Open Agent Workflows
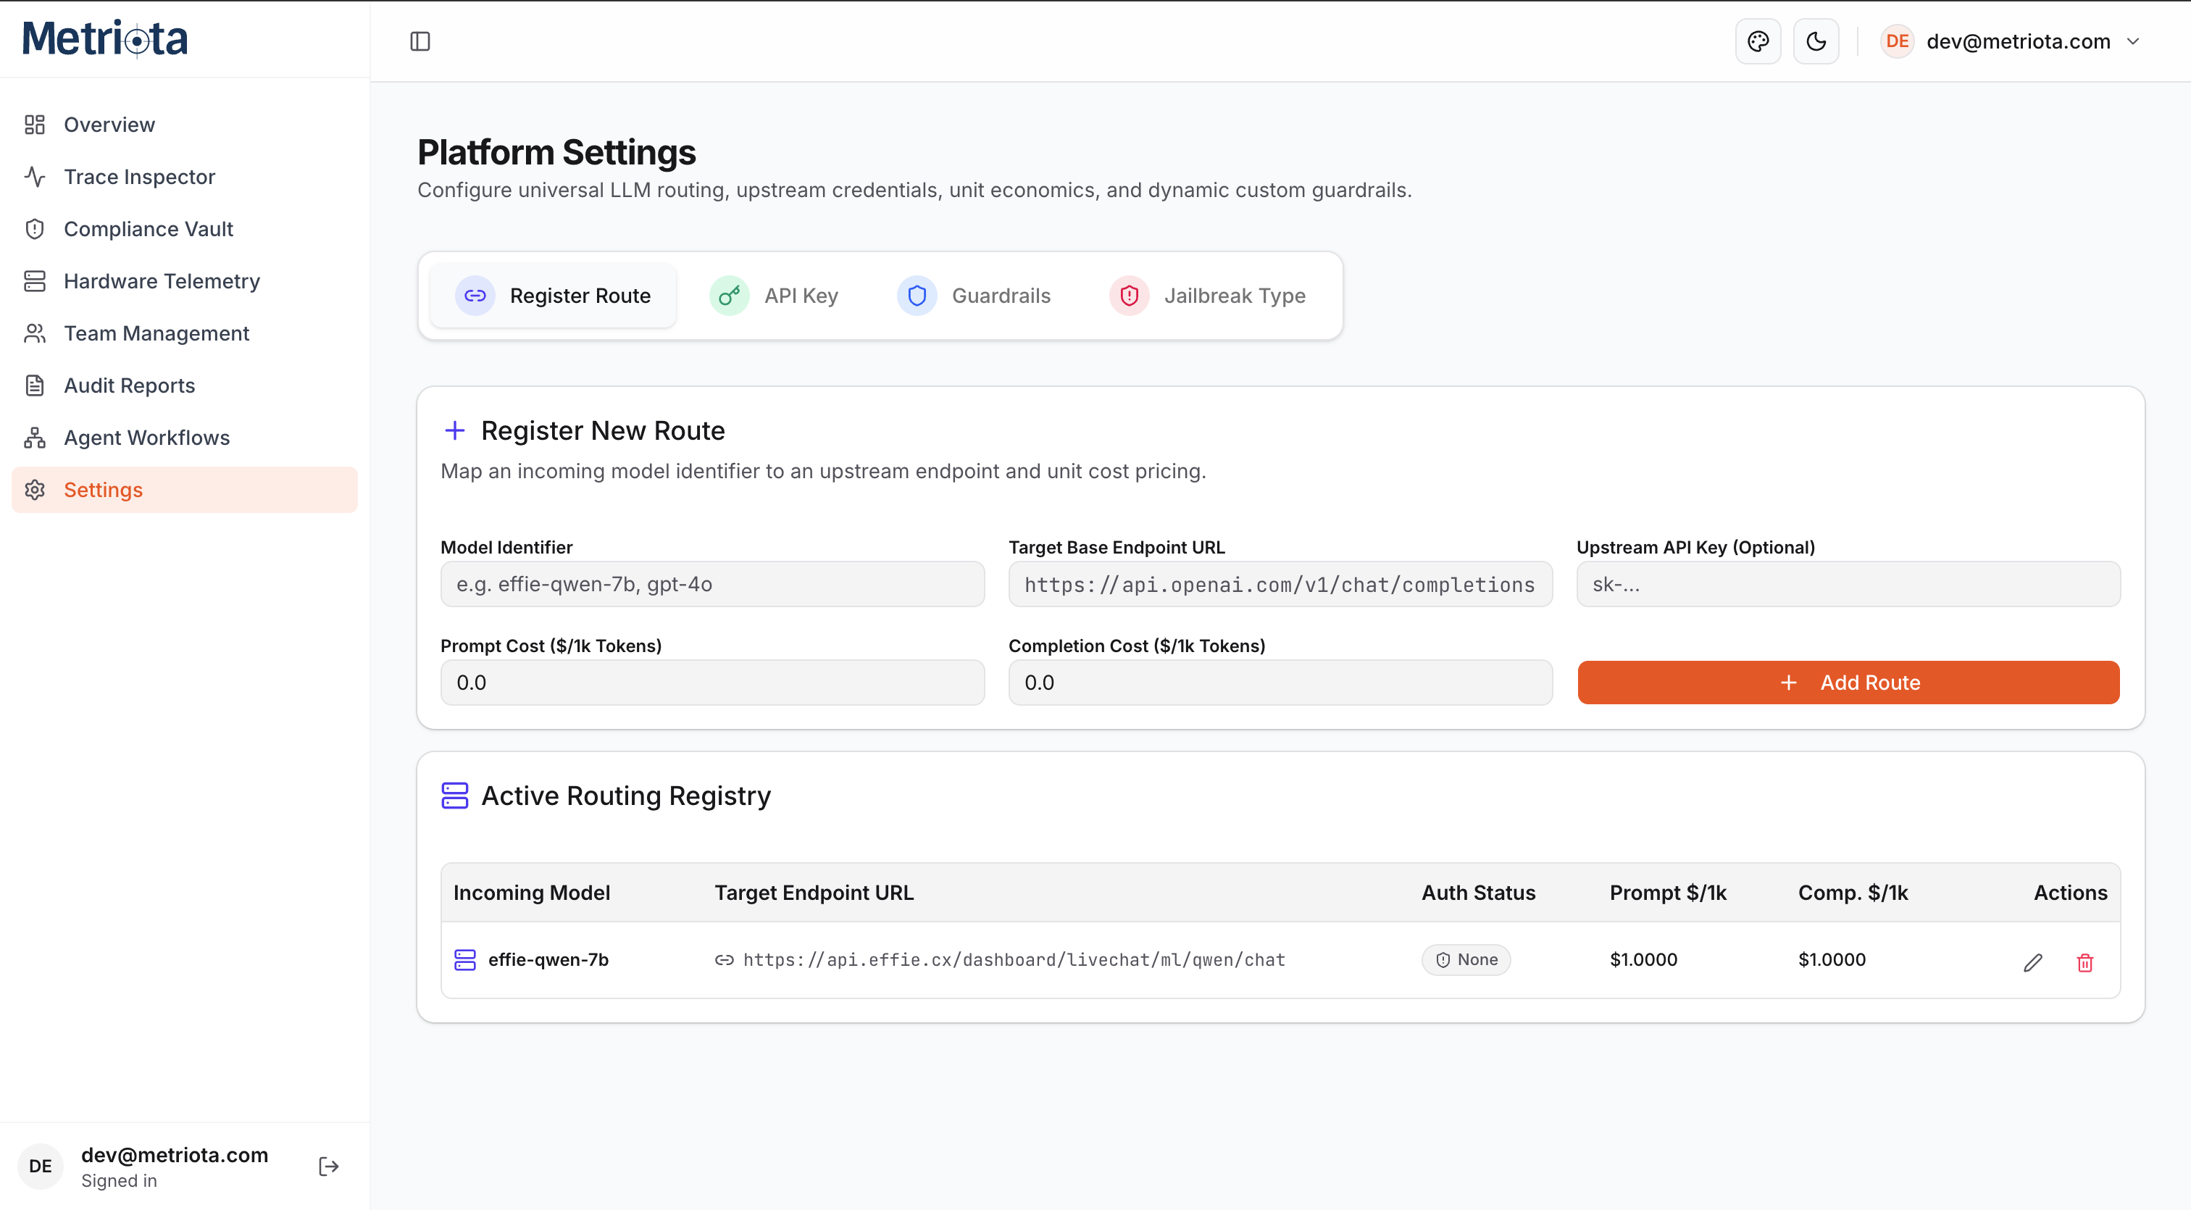 coord(185,437)
